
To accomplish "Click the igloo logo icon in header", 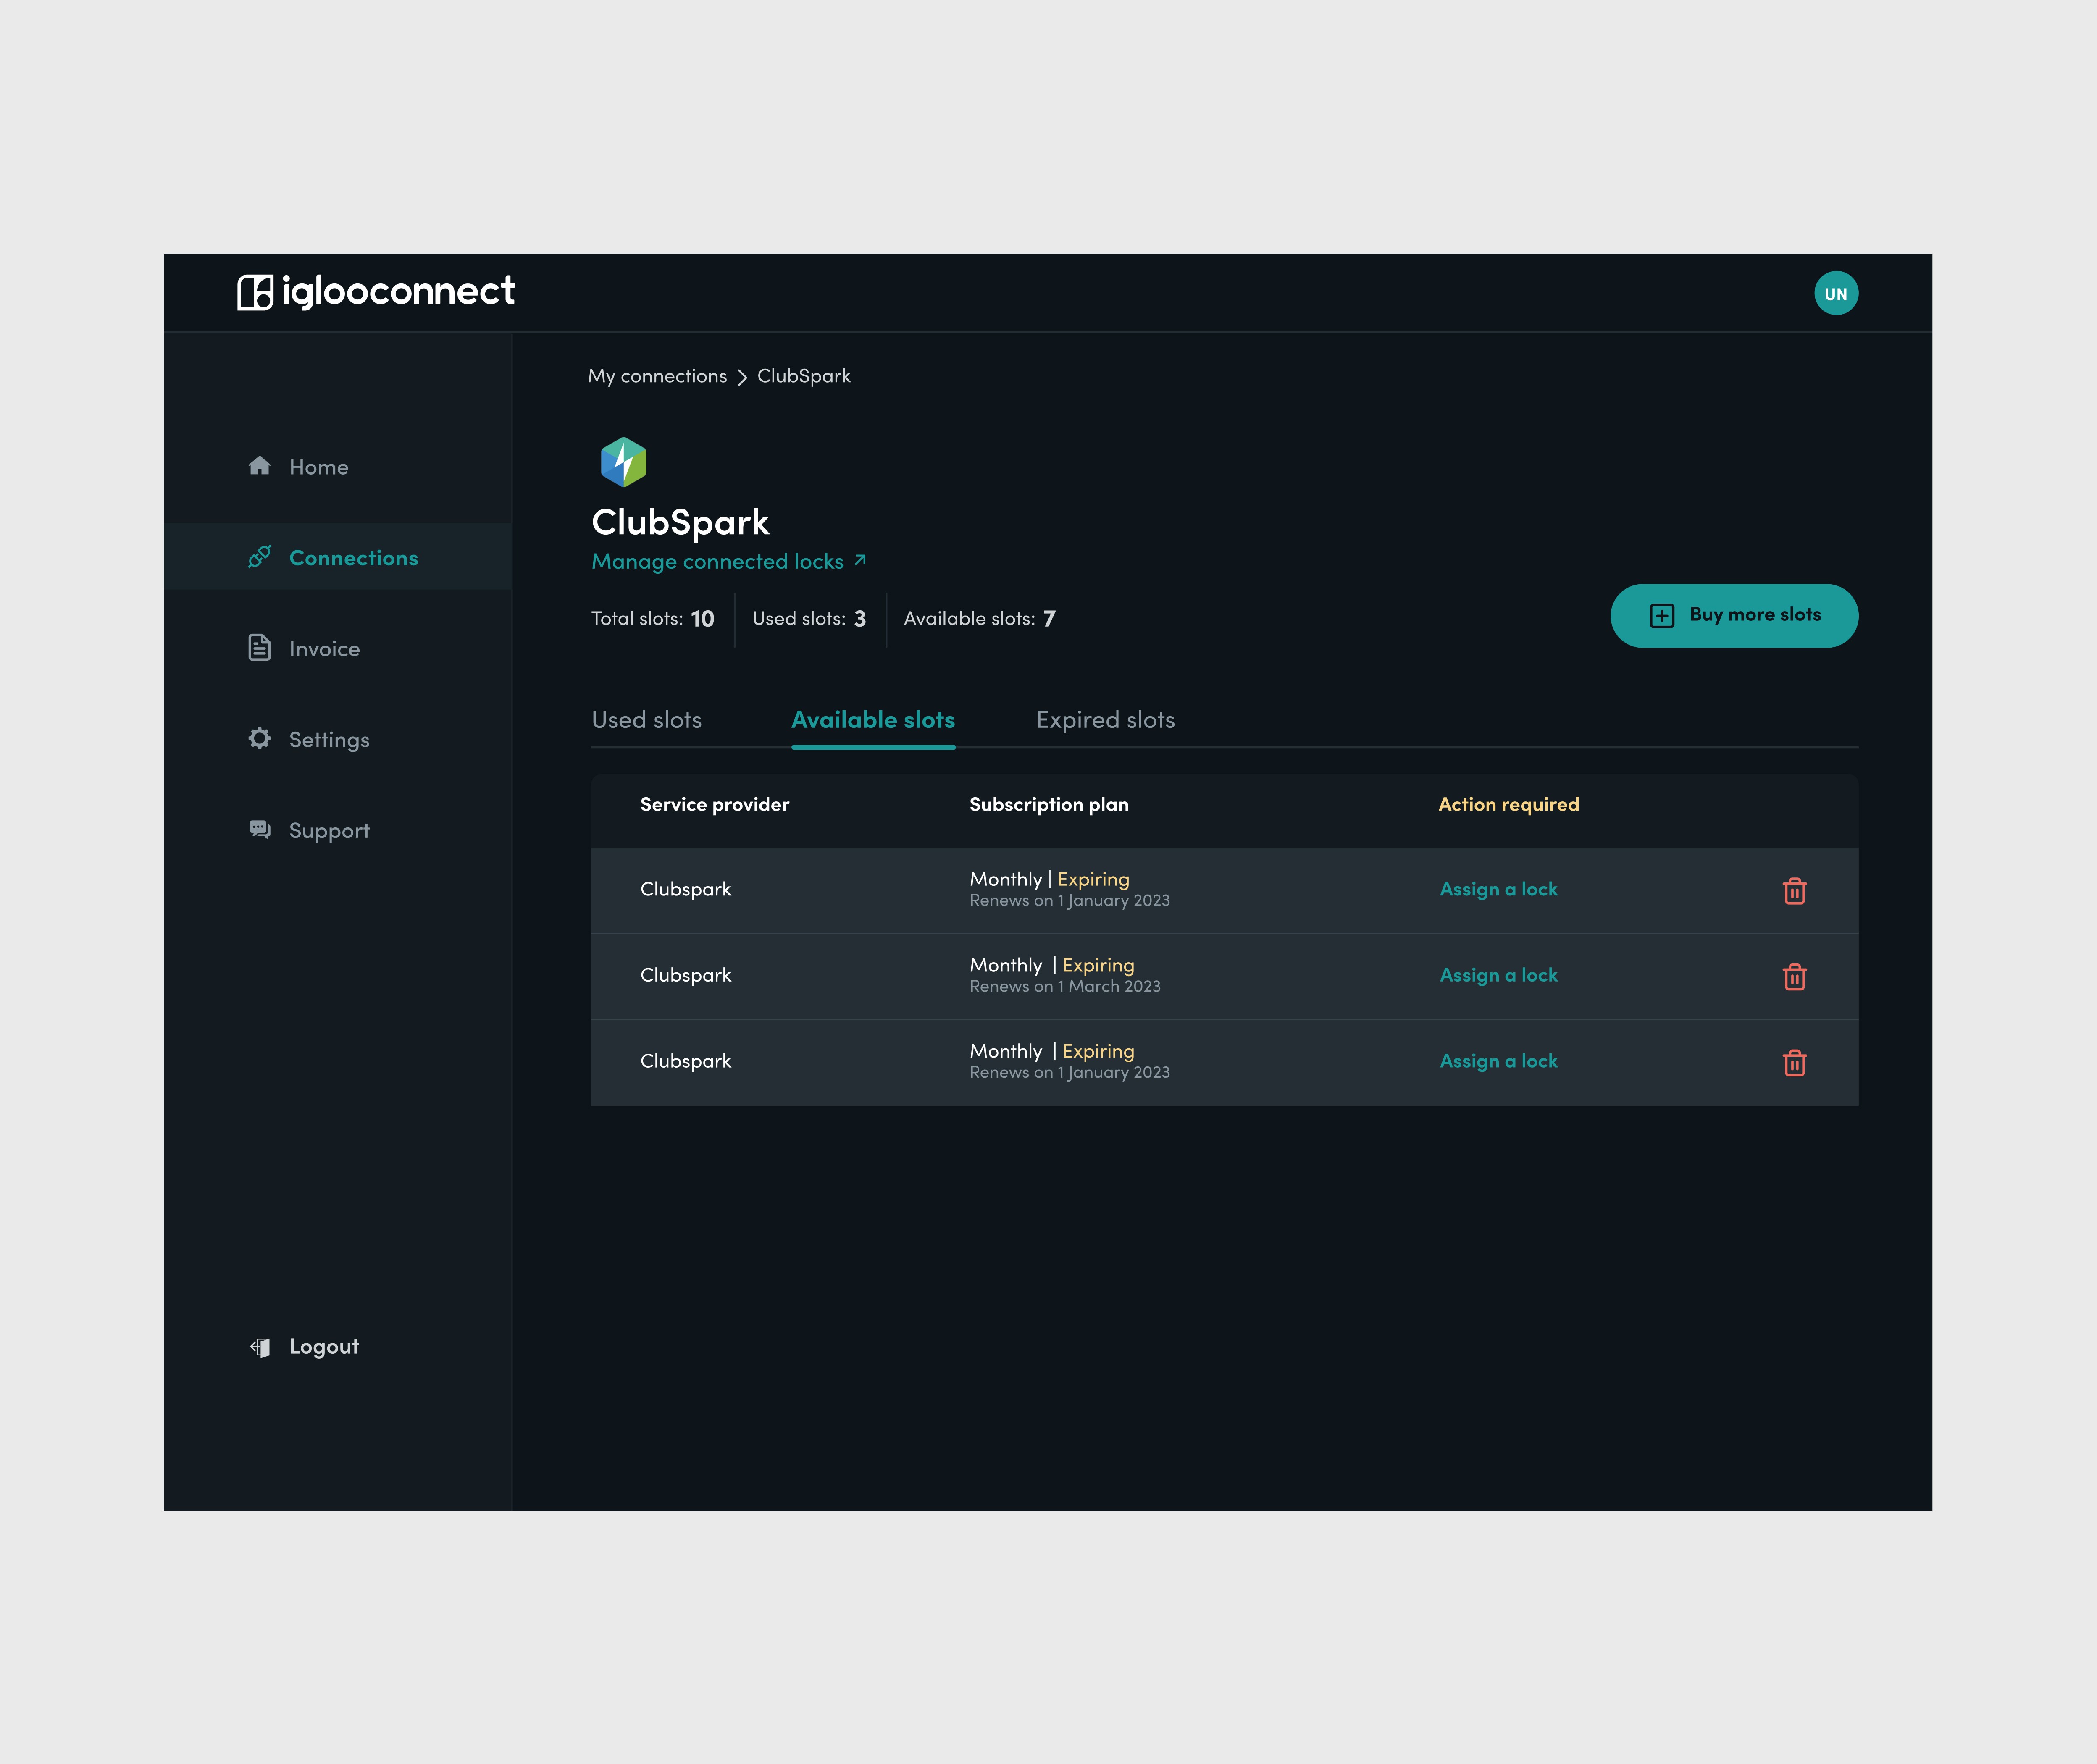I will click(x=255, y=292).
